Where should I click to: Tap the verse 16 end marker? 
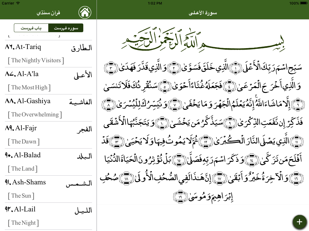click(x=296, y=178)
